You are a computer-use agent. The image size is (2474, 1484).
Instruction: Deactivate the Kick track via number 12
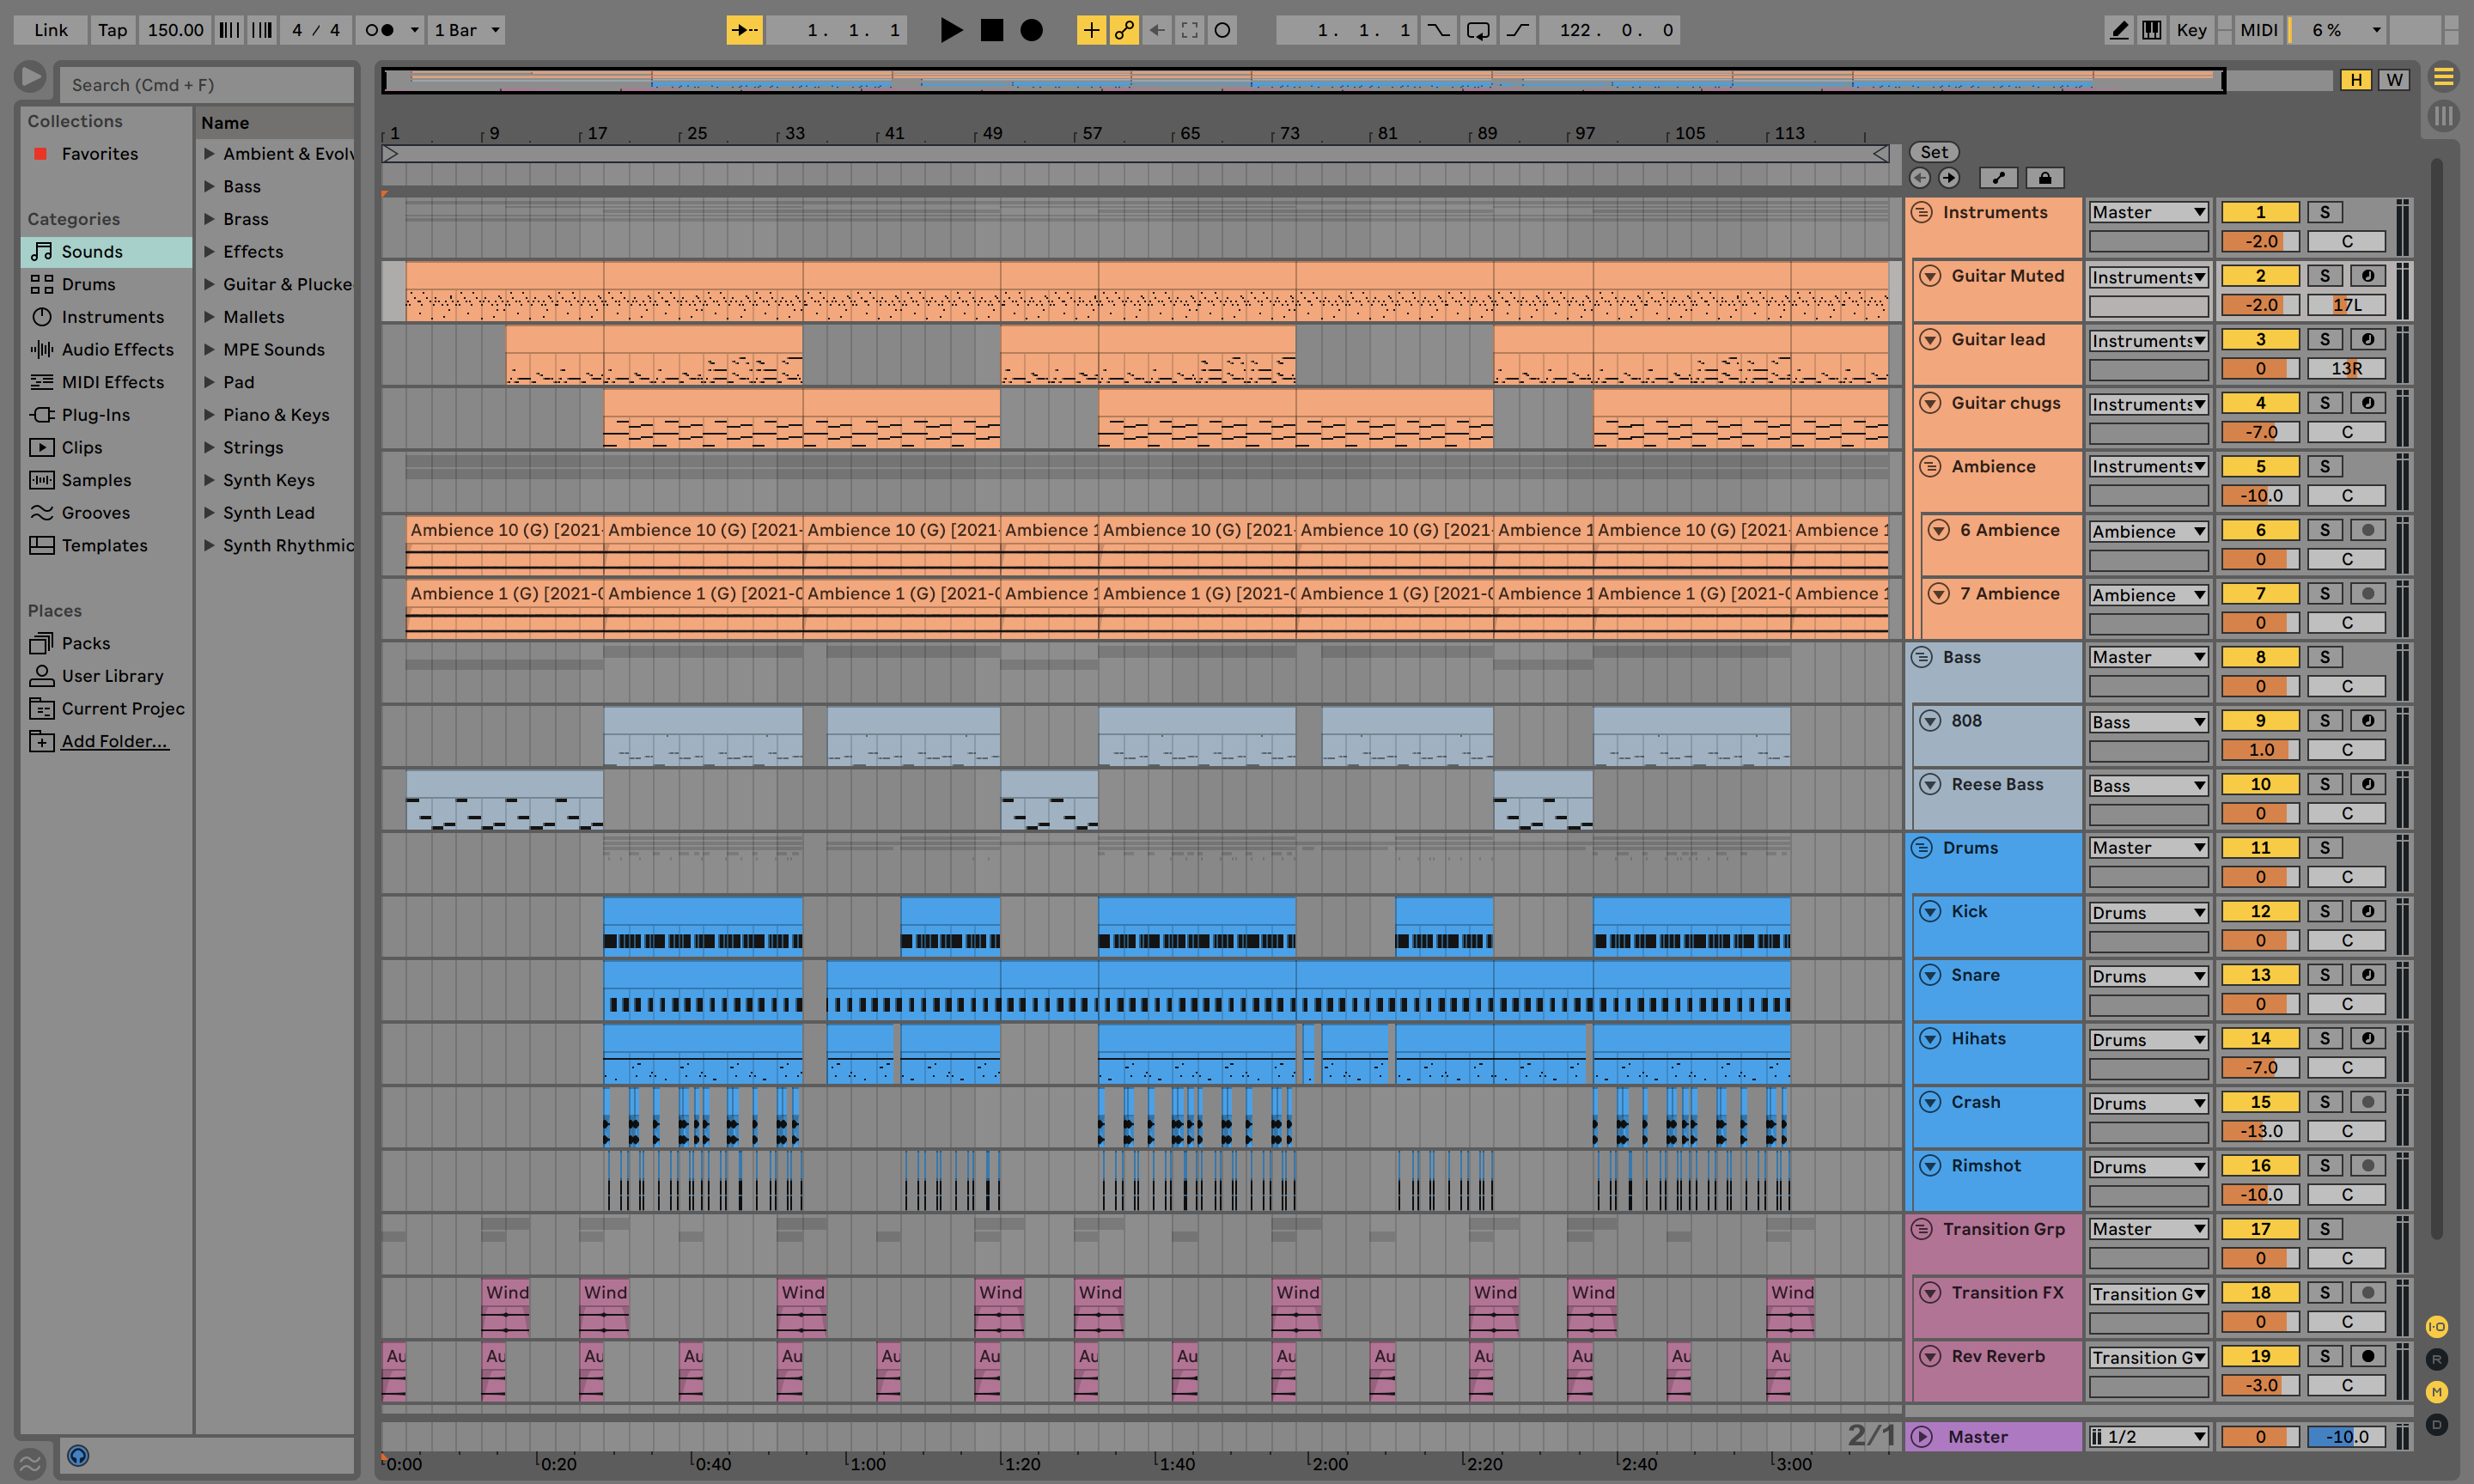point(2259,911)
